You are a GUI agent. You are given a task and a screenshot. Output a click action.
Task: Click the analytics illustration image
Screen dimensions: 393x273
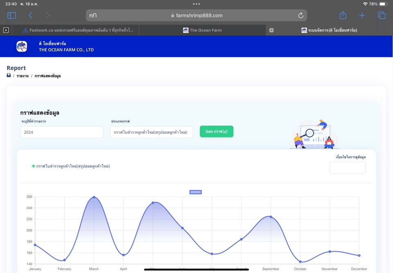pos(314,134)
